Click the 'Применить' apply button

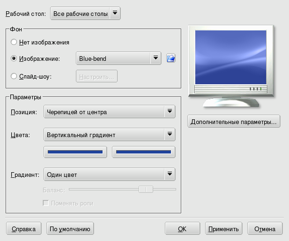pos(223,229)
